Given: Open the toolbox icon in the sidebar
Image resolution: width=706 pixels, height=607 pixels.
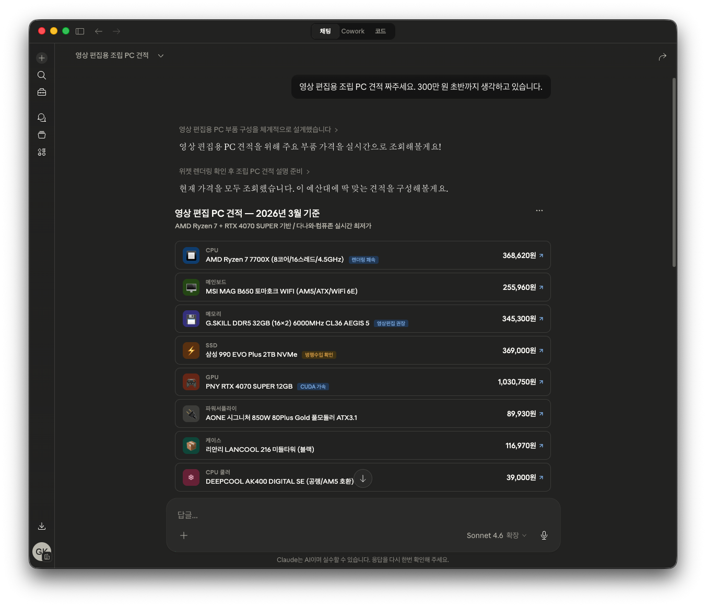Looking at the screenshot, I should coord(42,92).
